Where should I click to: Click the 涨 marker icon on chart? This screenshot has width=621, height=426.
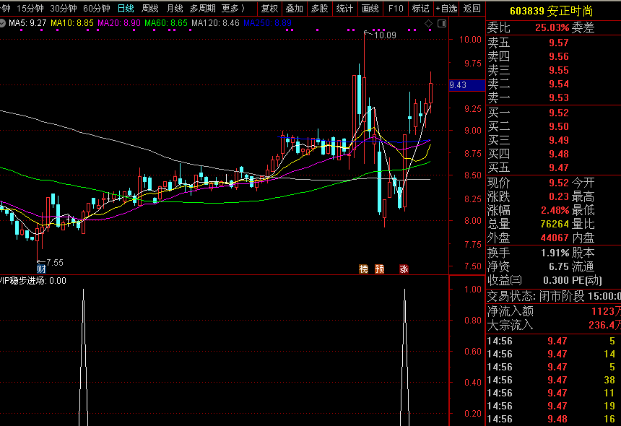point(404,269)
